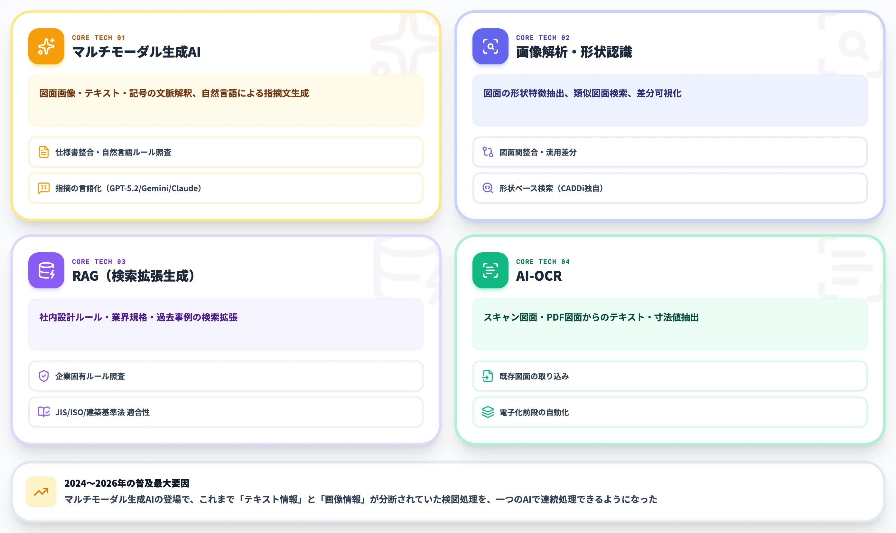896x533 pixels.
Task: Click the quote bubble icon beside 指摘の言語化
Action: click(44, 188)
